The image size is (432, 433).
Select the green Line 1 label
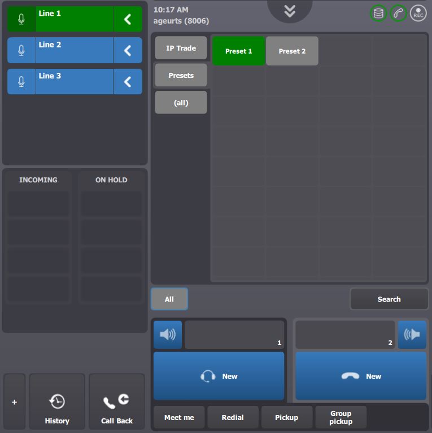75,19
